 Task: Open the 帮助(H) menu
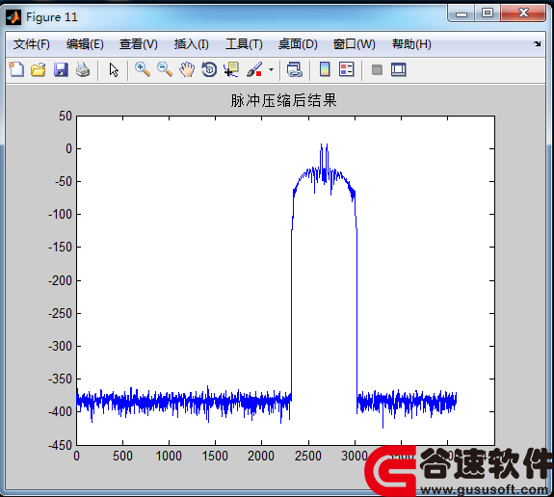(x=411, y=44)
